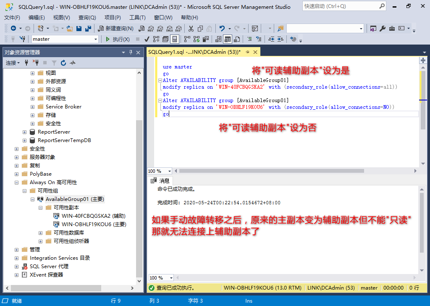Toggle query options window icon

165,39
